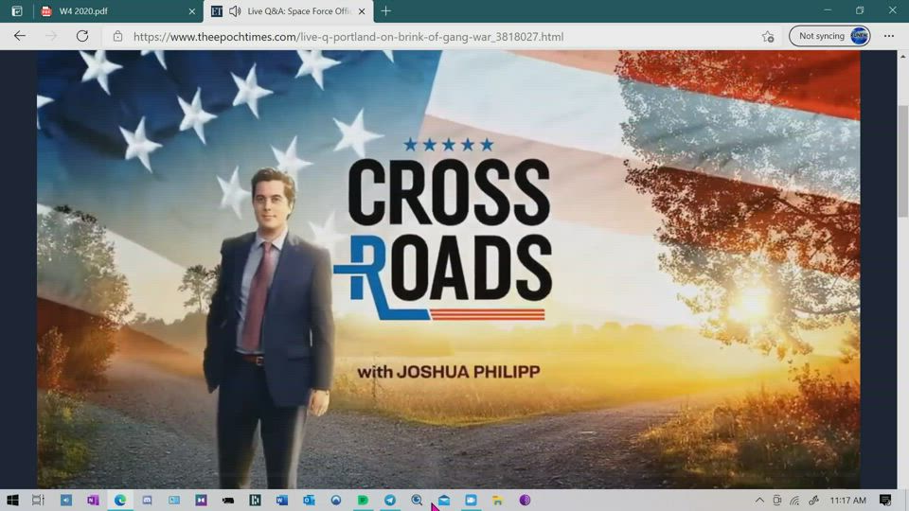Image resolution: width=909 pixels, height=511 pixels.
Task: Open the Edge Settings and more menu
Action: tap(889, 36)
